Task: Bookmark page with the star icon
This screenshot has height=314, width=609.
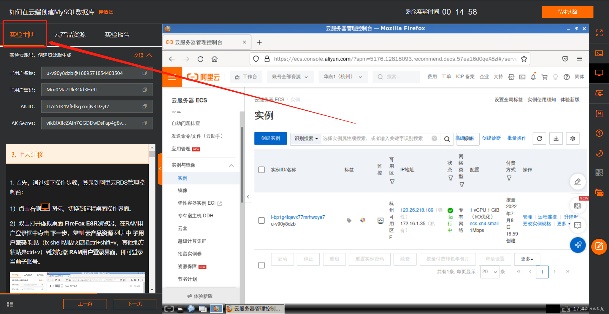Action: [x=524, y=59]
